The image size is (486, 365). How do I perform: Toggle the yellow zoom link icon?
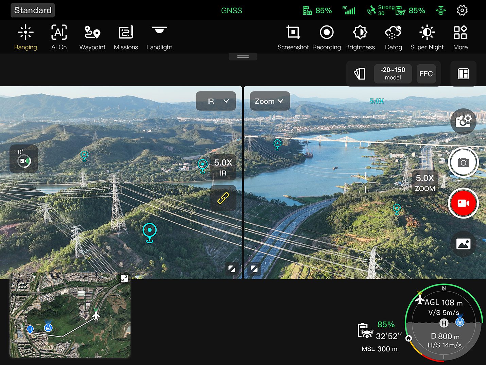click(223, 198)
